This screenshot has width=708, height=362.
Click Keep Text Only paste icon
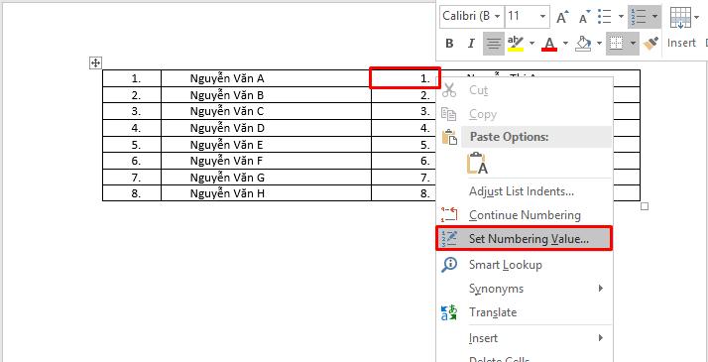pos(477,164)
